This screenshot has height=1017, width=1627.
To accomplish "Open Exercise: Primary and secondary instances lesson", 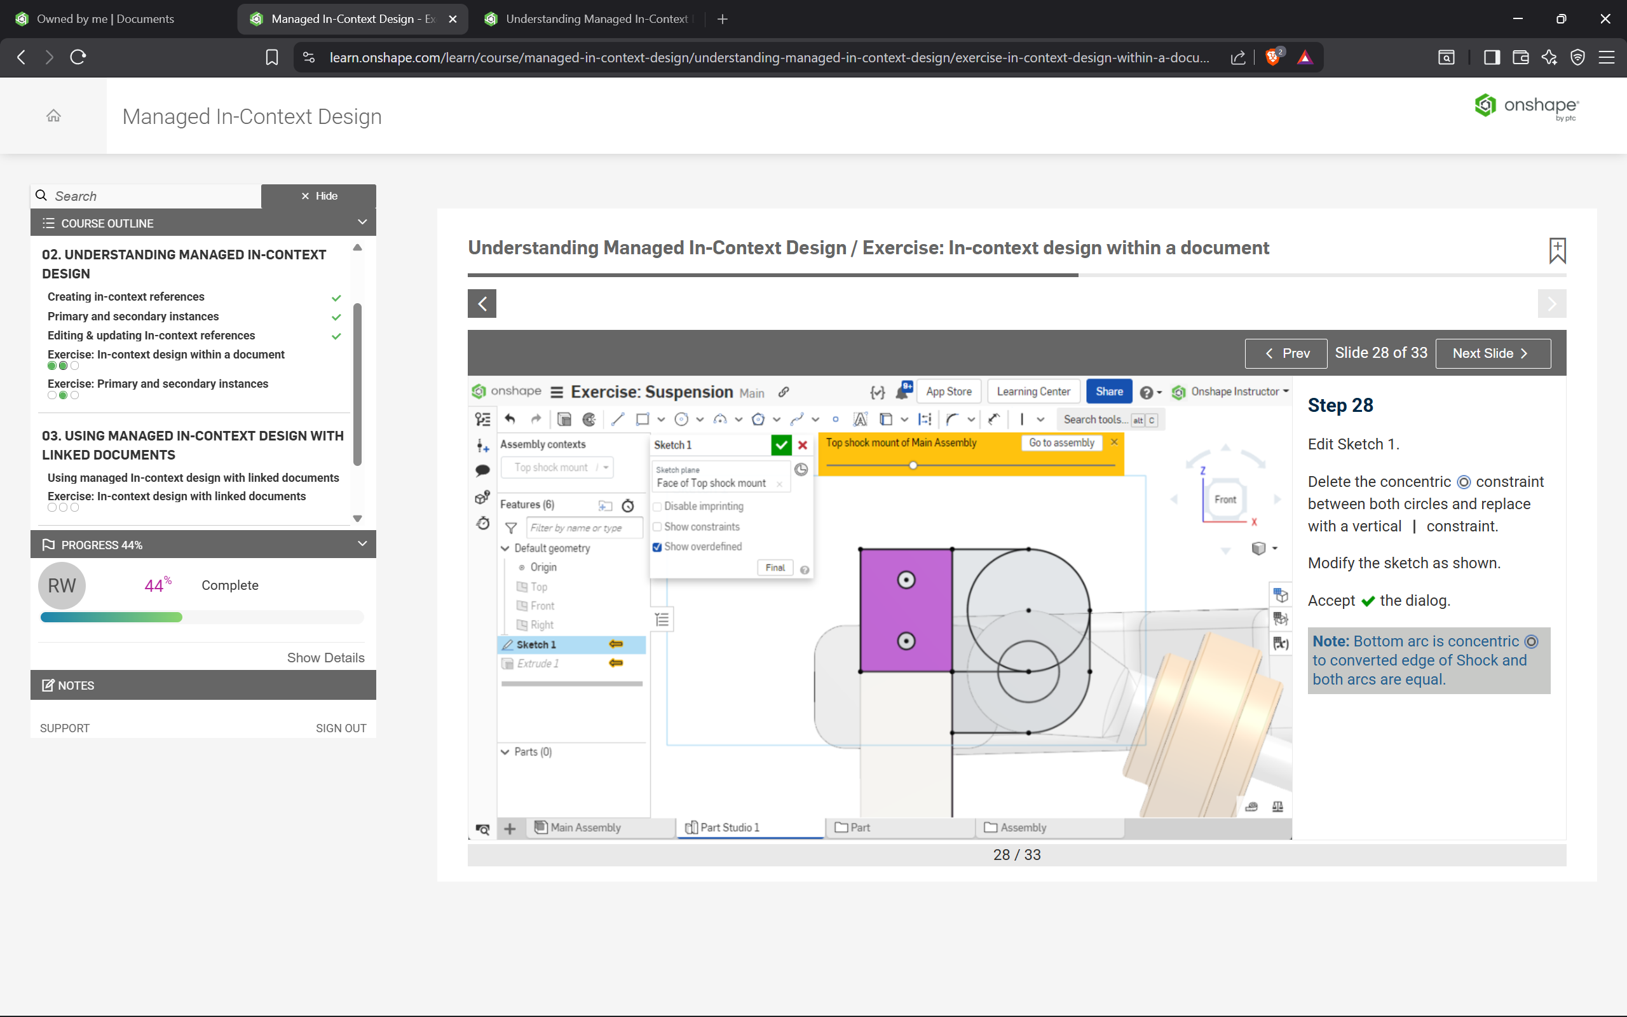I will click(x=158, y=383).
